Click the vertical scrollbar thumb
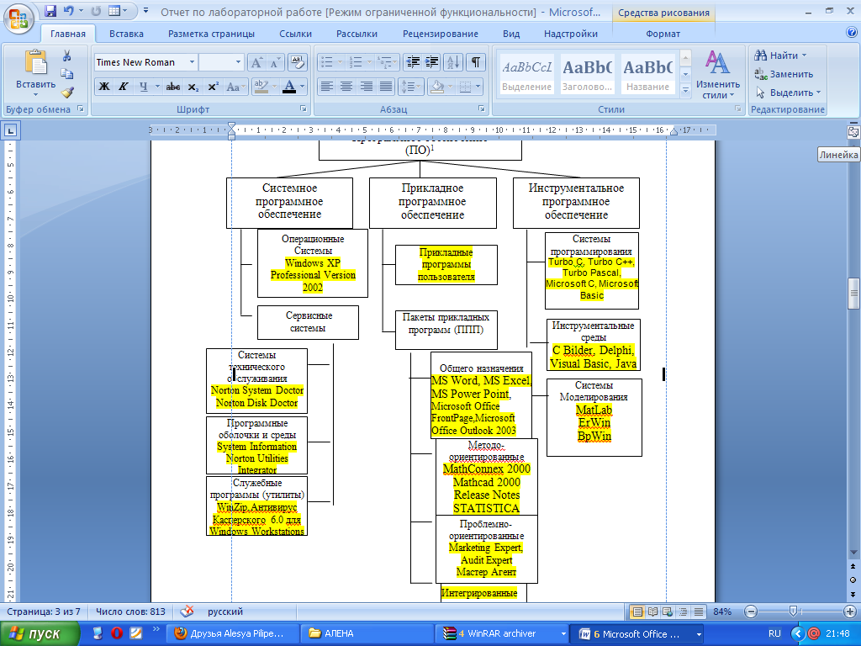 click(853, 293)
